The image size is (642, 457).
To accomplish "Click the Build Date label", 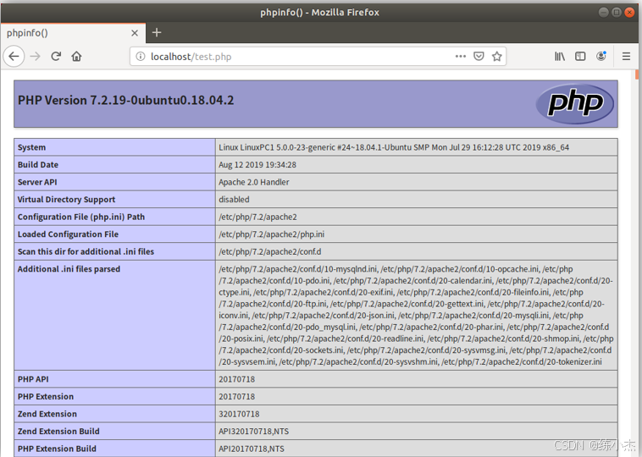I will click(x=37, y=164).
